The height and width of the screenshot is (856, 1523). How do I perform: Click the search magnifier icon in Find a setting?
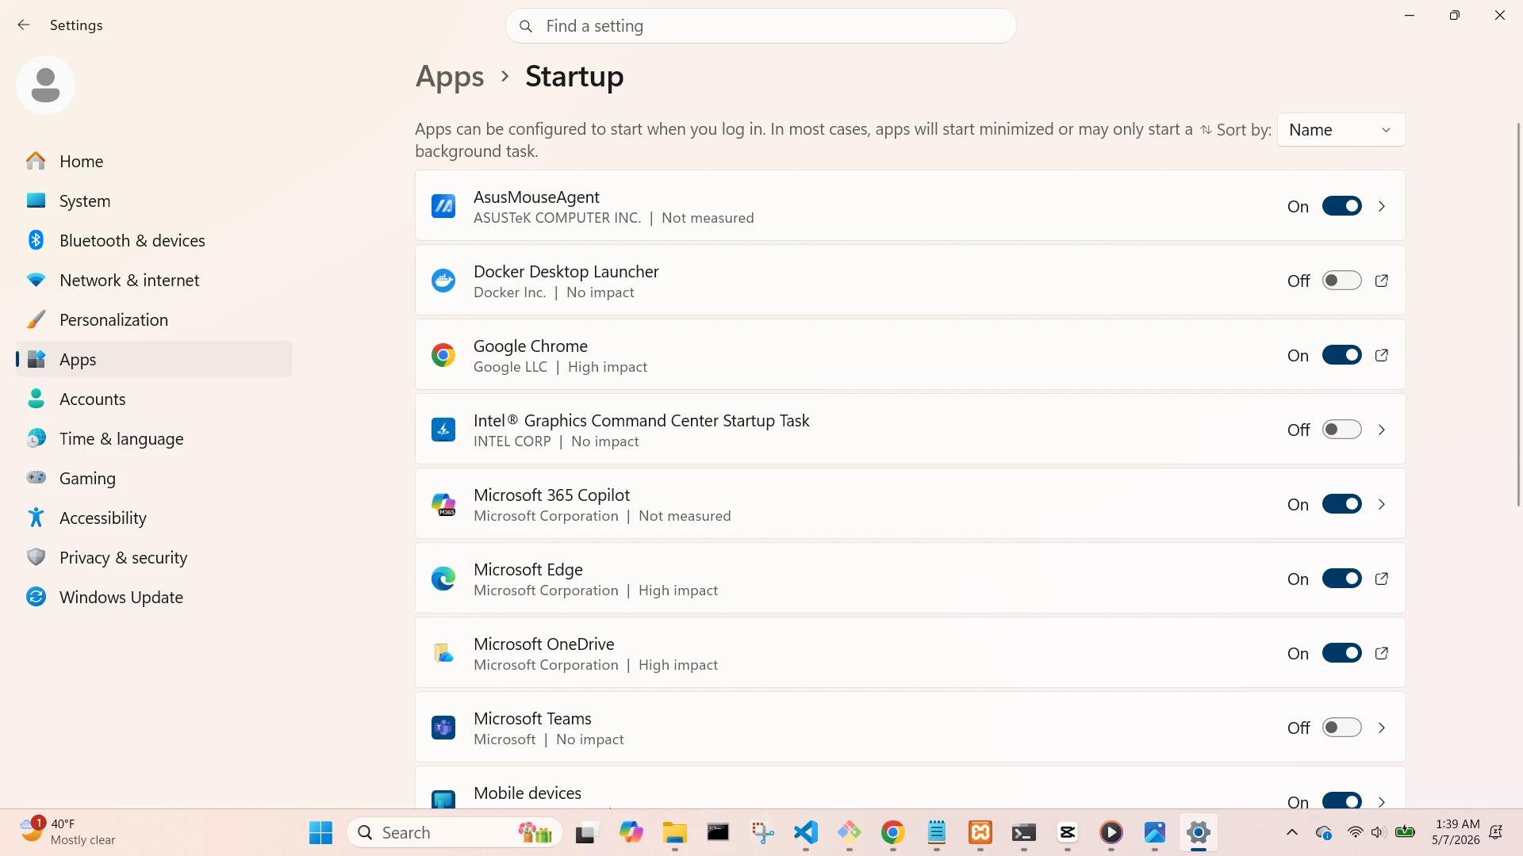[525, 26]
